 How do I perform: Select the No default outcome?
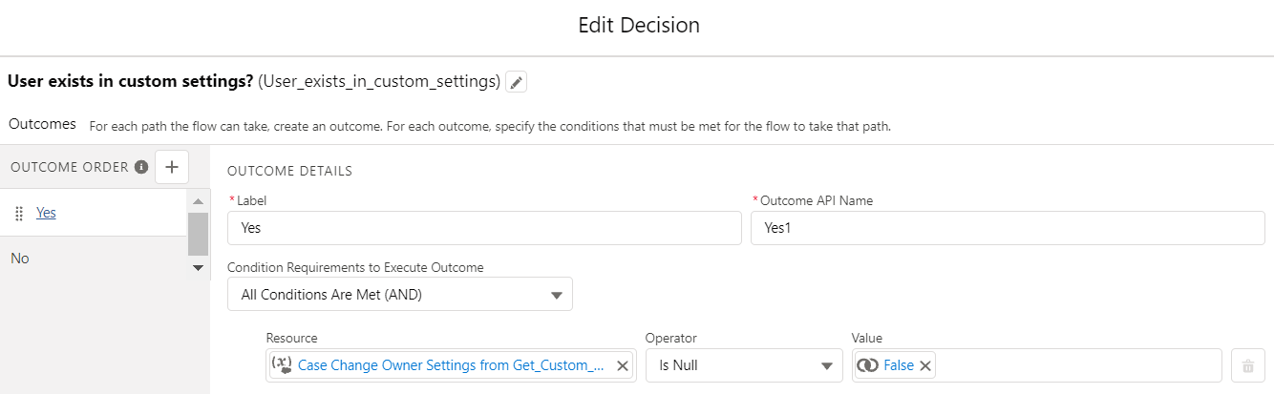click(x=20, y=259)
